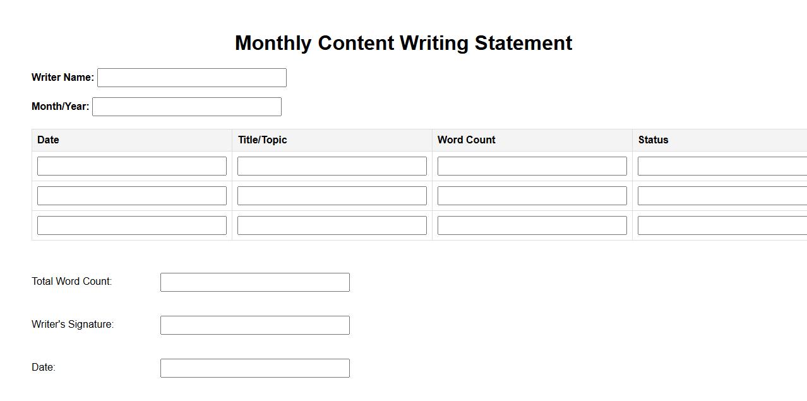Screen dimensions: 807x401
Task: Select second row Status input
Action: pos(722,196)
